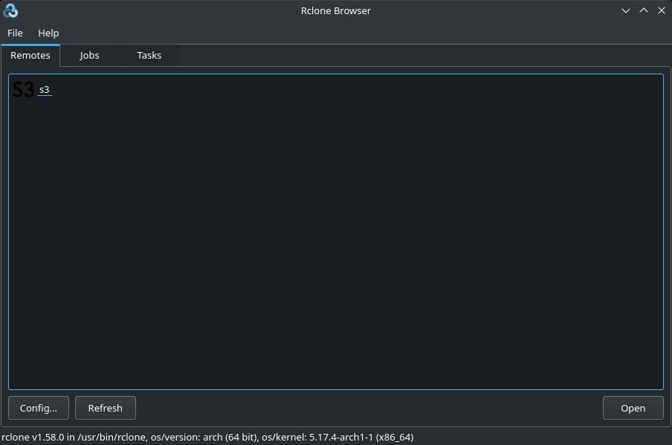This screenshot has height=445, width=672.
Task: Maximize the Rclone Browser window
Action: pos(644,10)
